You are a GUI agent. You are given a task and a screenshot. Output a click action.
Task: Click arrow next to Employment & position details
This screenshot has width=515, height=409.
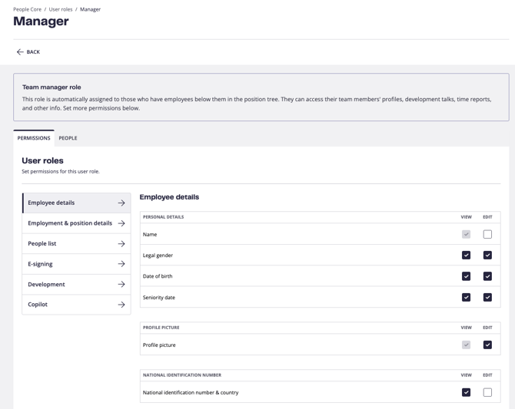click(x=121, y=223)
